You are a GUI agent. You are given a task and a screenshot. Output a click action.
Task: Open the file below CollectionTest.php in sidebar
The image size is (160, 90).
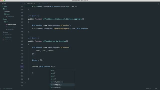[x=11, y=27]
